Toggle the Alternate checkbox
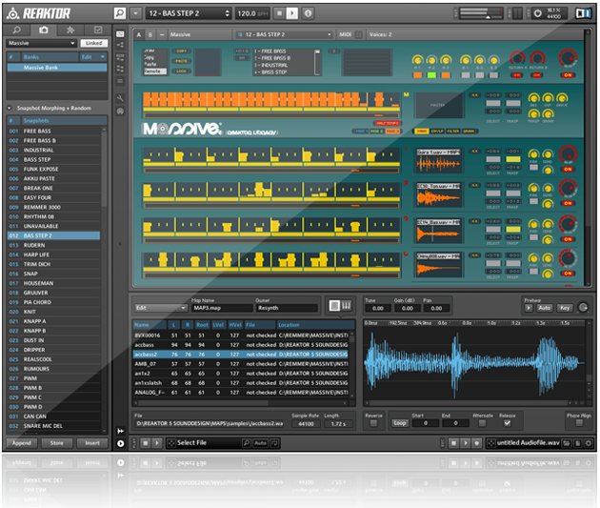 pyautogui.click(x=482, y=423)
